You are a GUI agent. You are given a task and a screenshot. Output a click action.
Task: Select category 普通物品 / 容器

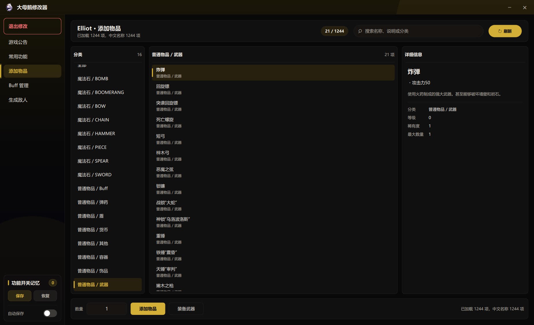click(x=108, y=257)
